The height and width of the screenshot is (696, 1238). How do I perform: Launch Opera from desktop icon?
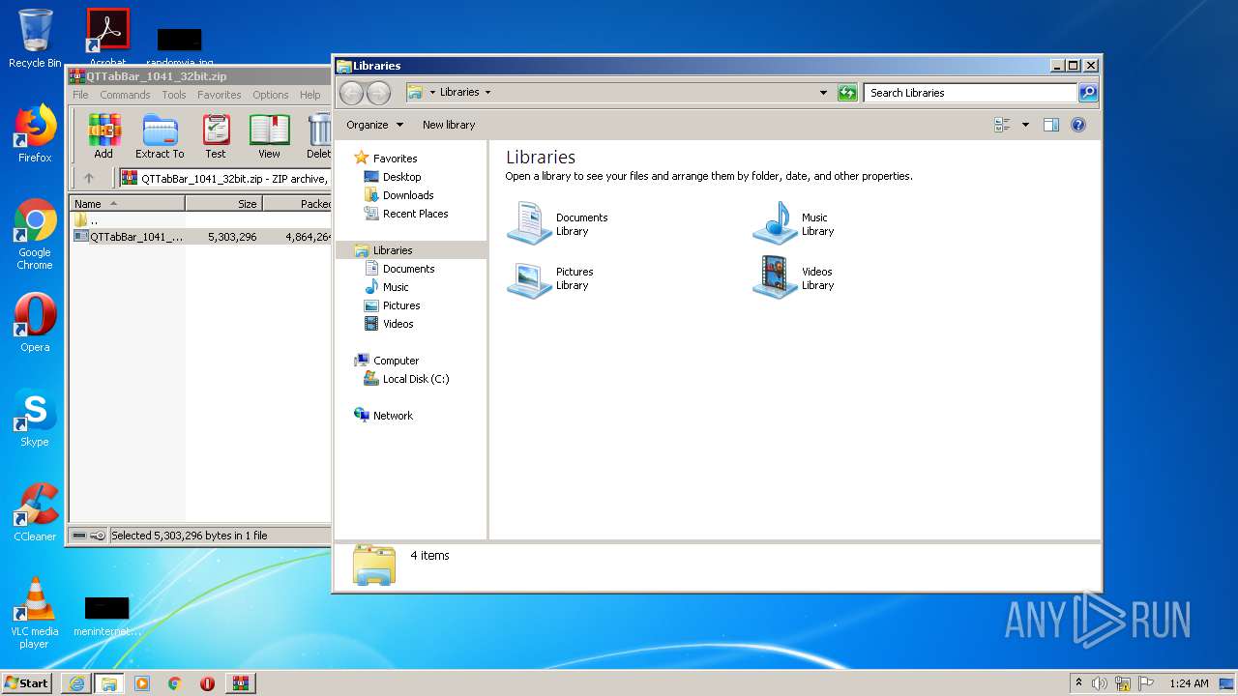(35, 322)
